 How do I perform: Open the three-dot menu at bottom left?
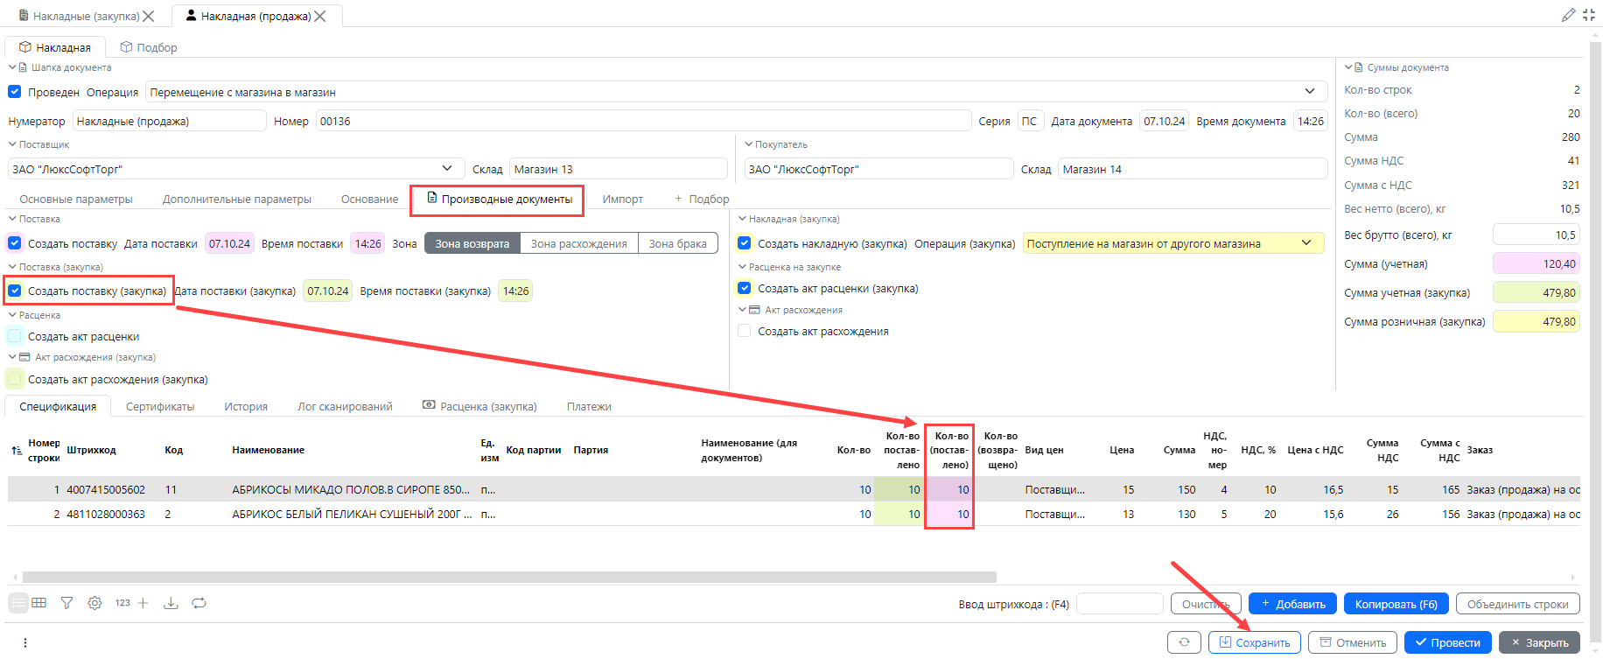point(24,642)
